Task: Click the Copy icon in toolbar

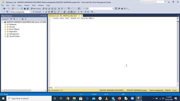Action: [x=62, y=9]
